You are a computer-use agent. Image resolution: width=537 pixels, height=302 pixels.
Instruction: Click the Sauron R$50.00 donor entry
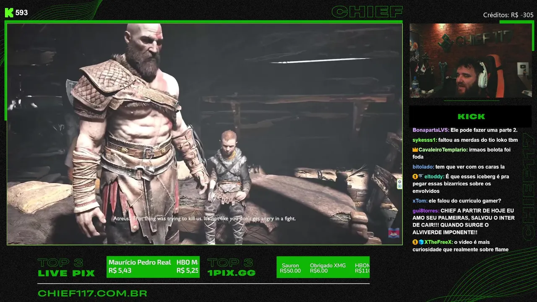coord(290,268)
